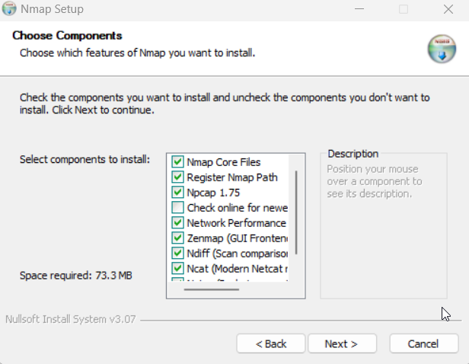This screenshot has height=364, width=469.
Task: Select the Npcap 1.75 list item label
Action: coord(213,193)
